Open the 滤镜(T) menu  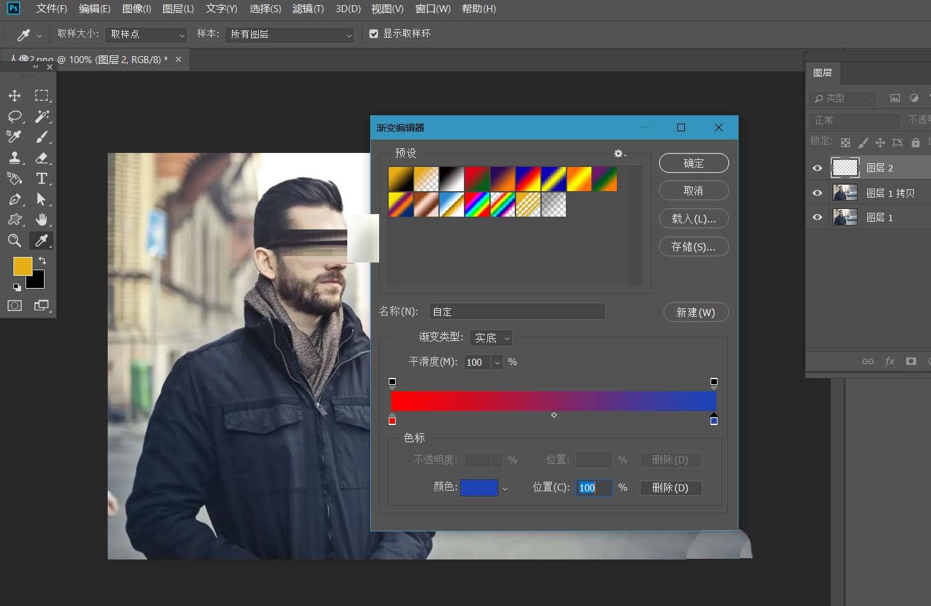pos(308,9)
